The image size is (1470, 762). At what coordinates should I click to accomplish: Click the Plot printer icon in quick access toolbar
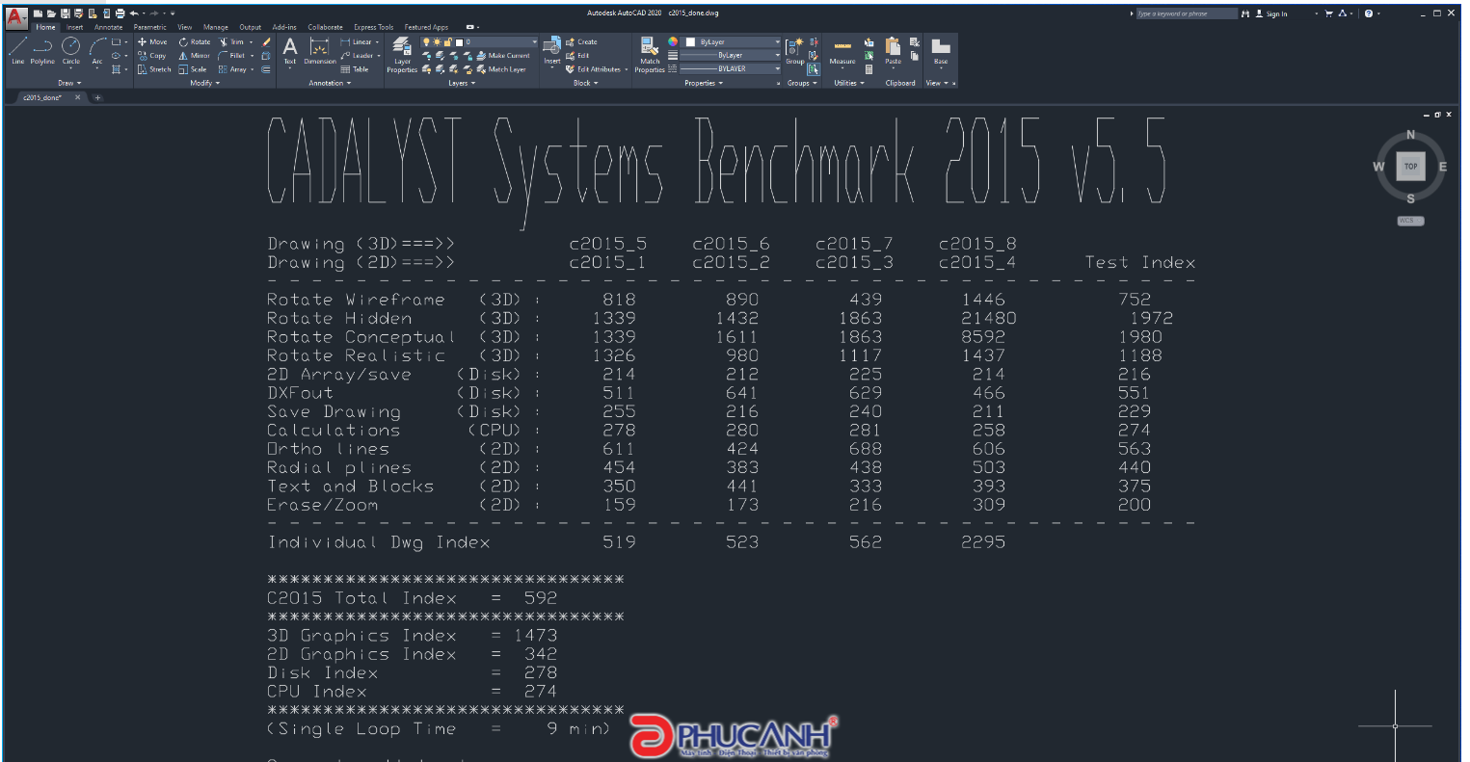[120, 13]
